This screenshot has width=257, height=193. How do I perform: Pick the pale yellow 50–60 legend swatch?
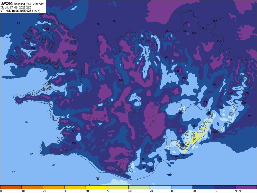118,187
